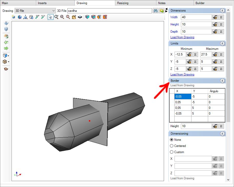
Task: Click the right panel scrollbar thumb
Action: tap(228, 67)
